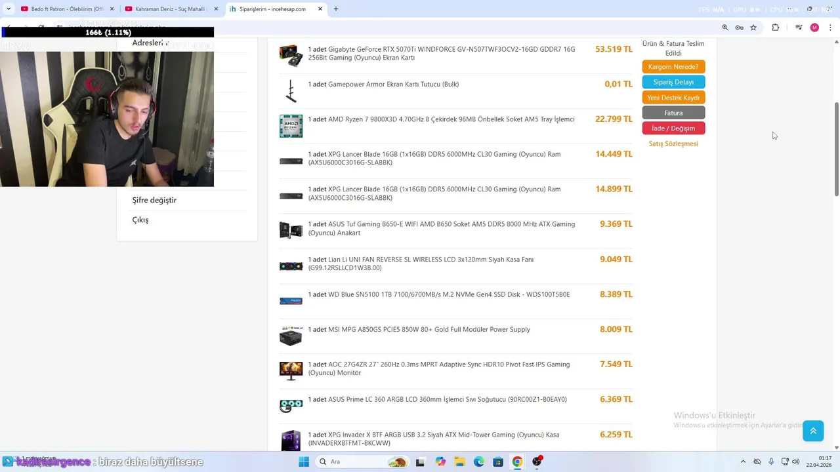Launch Copilot from the taskbar

click(x=440, y=462)
